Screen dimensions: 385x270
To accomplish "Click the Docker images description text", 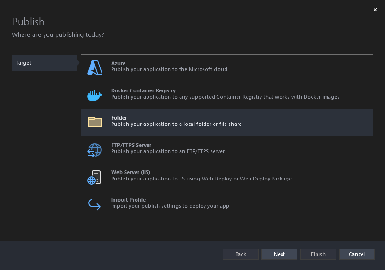I will pyautogui.click(x=225, y=97).
